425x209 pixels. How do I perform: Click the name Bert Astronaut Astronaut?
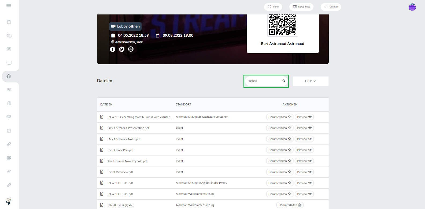pos(283,44)
